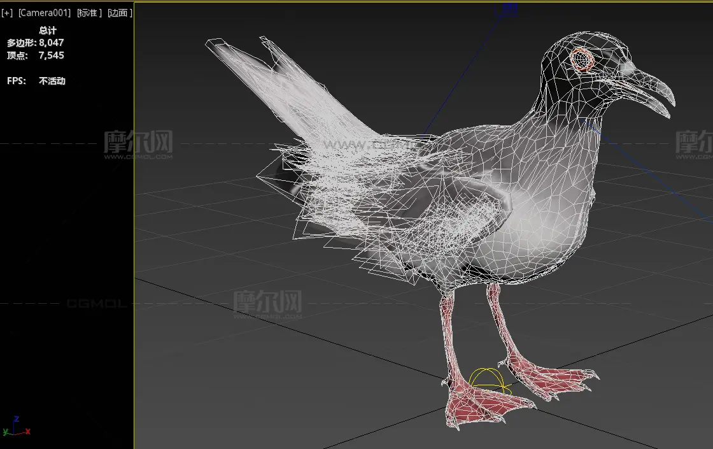Select the seagull's curved beak

(646, 90)
